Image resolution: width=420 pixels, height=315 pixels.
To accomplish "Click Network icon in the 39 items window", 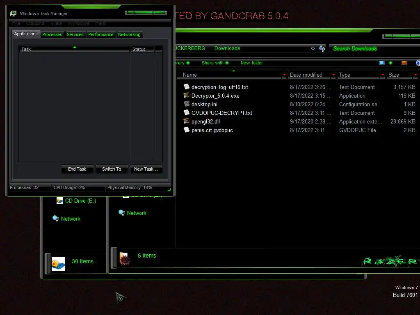I will (x=55, y=218).
